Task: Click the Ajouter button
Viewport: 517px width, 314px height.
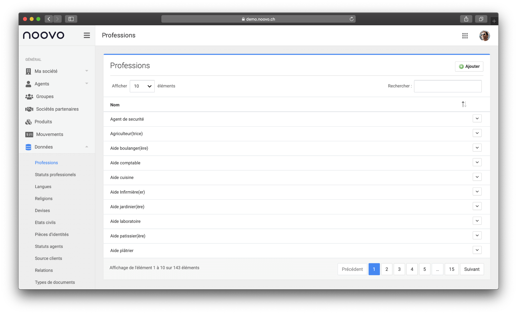Action: click(x=469, y=66)
